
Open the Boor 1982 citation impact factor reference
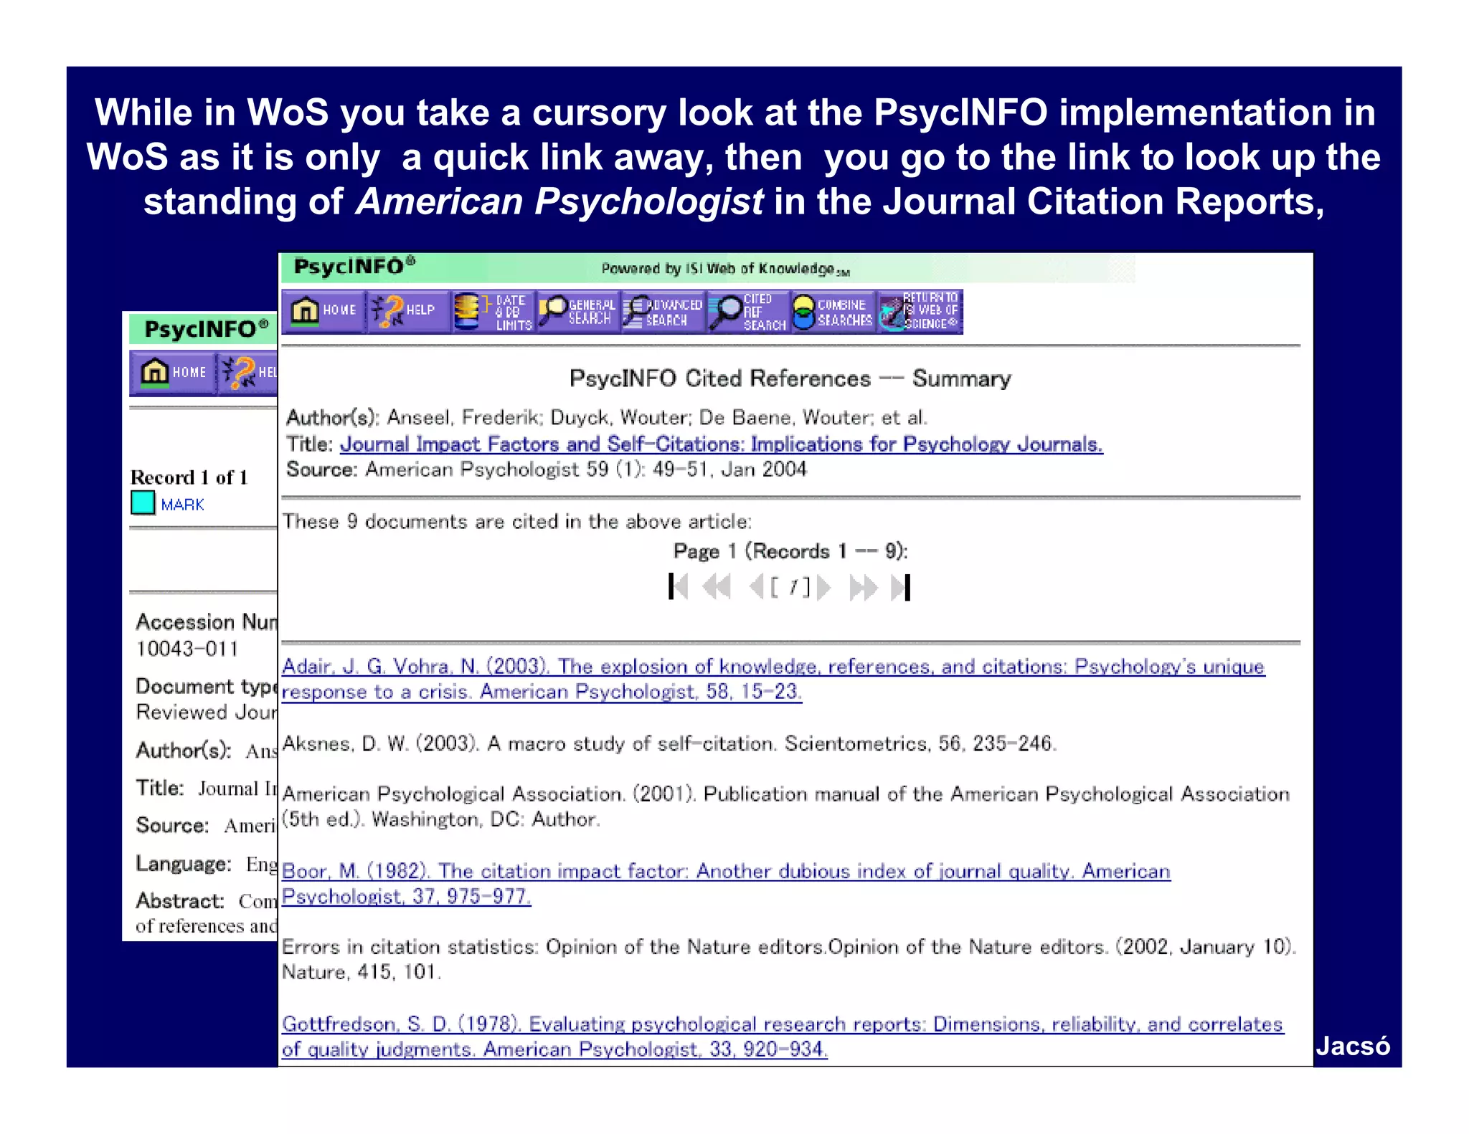click(725, 884)
